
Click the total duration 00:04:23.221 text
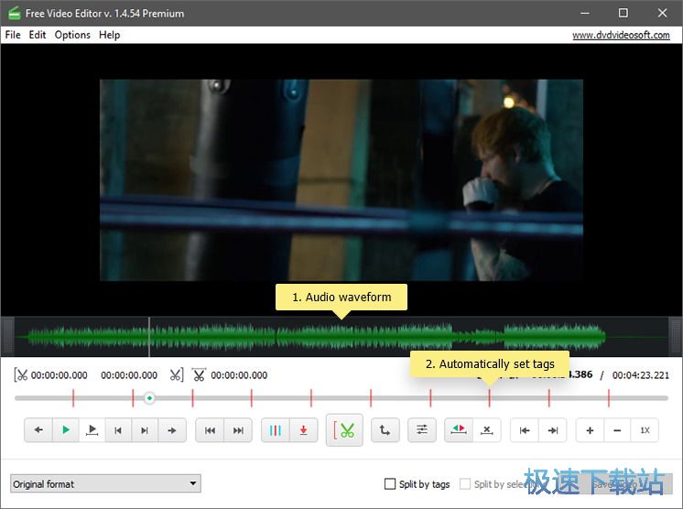tap(640, 375)
